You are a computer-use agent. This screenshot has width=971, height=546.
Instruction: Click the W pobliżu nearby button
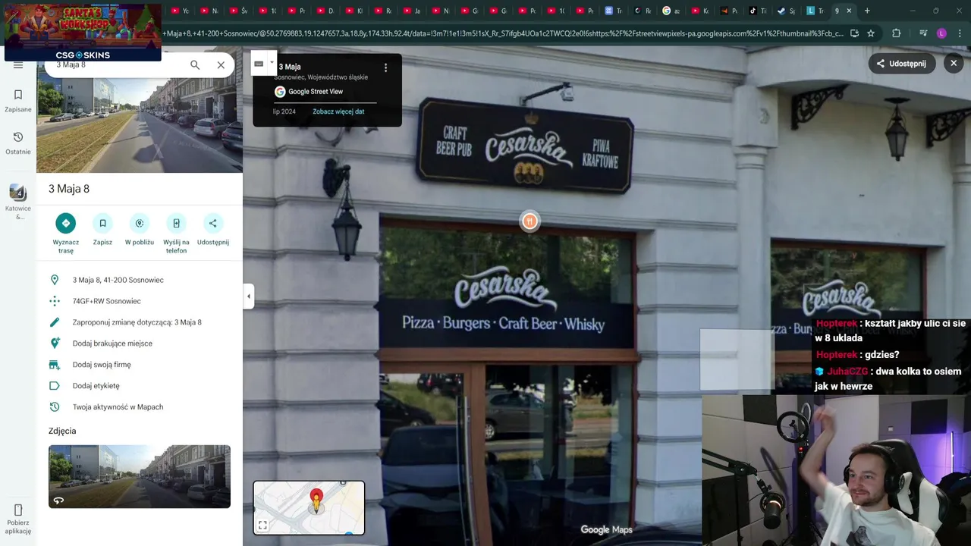coord(140,230)
